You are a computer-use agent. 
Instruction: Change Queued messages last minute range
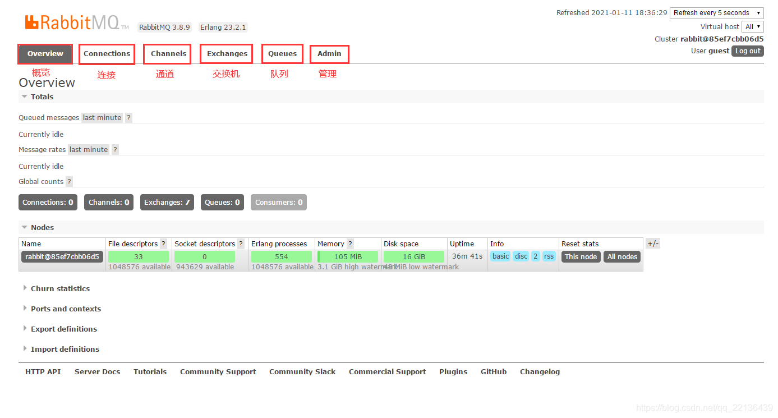(x=102, y=118)
